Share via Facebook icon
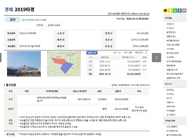The width and height of the screenshot is (188, 137). click(x=179, y=11)
